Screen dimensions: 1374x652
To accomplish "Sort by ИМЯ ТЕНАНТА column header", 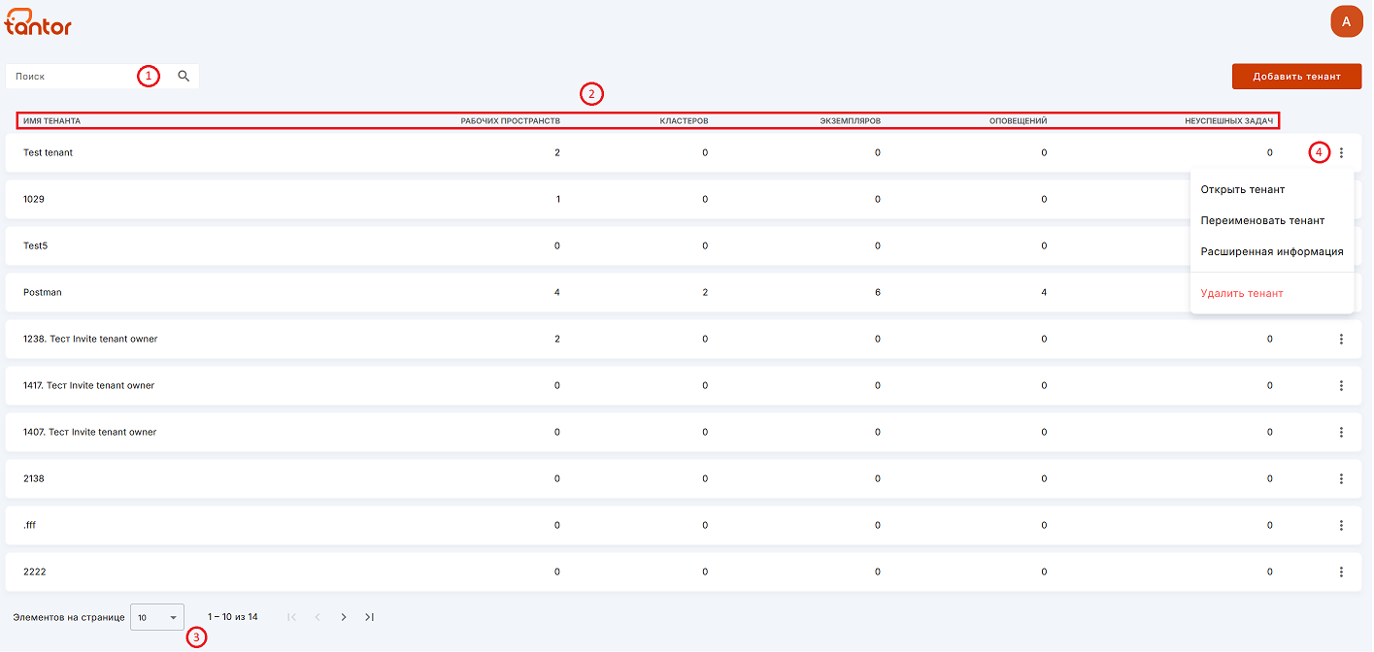I will [51, 121].
